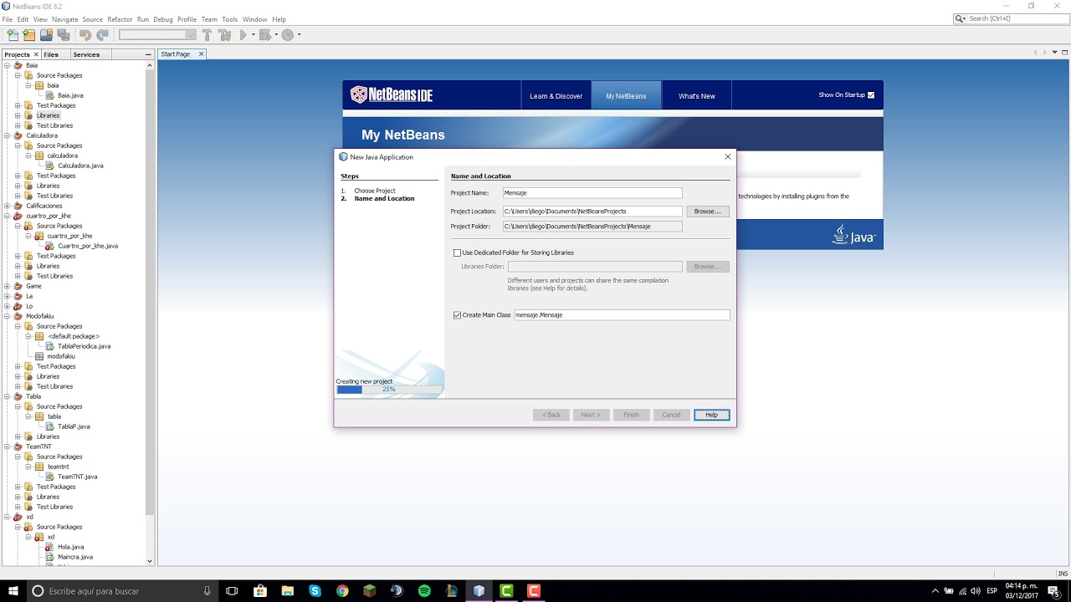
Task: Open the orange Camtasia recorder taskbar icon
Action: pyautogui.click(x=534, y=591)
